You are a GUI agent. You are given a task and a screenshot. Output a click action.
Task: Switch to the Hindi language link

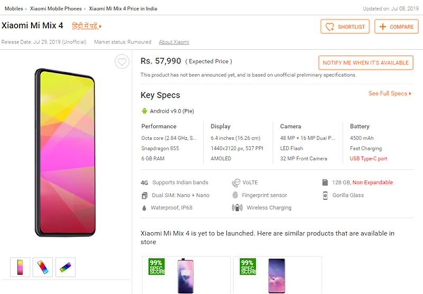click(87, 26)
